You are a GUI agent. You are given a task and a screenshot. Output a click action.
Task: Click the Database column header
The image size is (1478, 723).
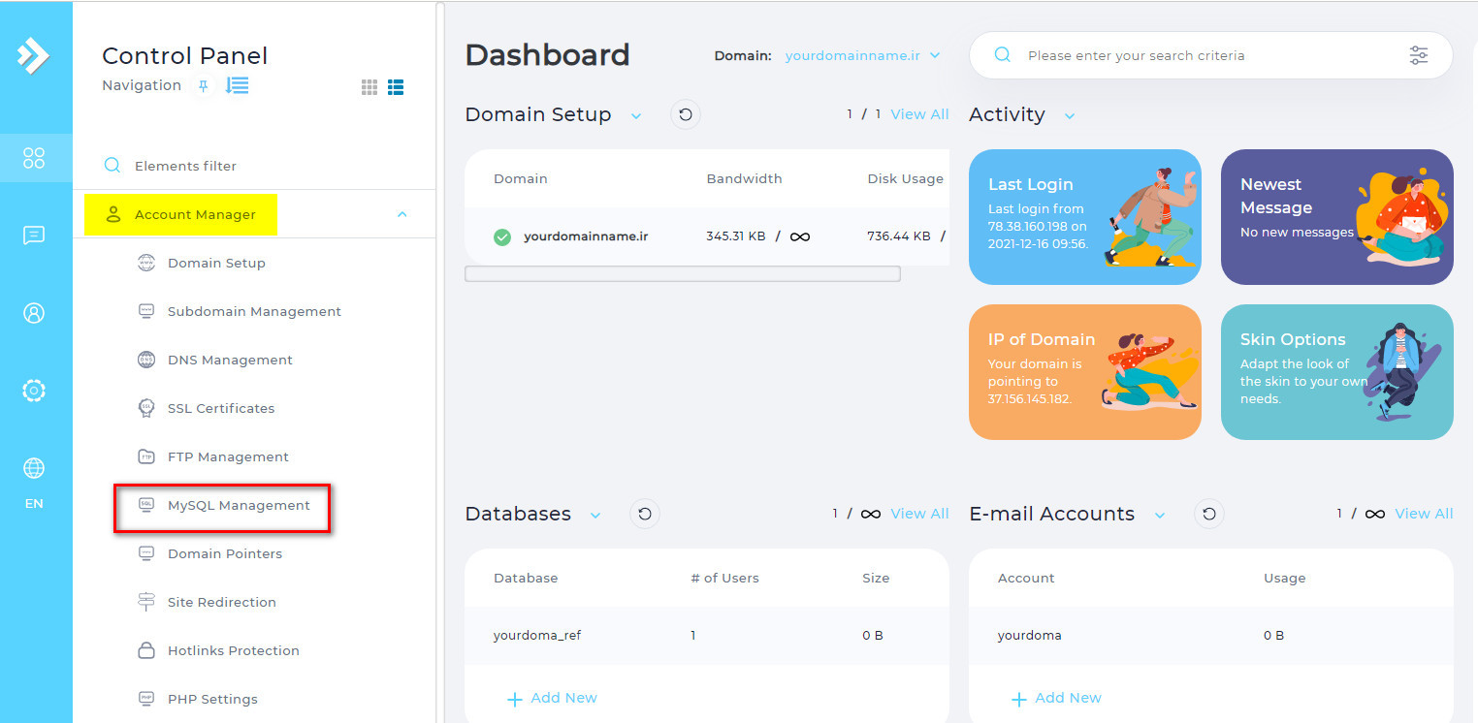(x=526, y=578)
